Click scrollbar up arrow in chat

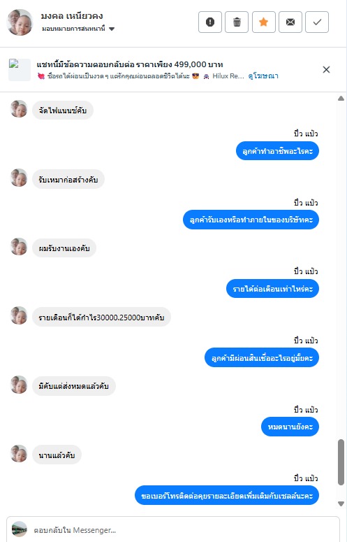pos(341,99)
